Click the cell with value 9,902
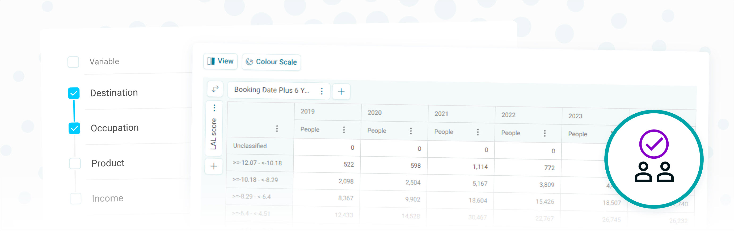Screen dimensions: 734x231 (393, 199)
